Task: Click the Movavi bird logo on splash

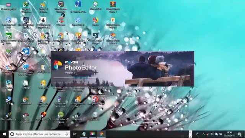Action: pyautogui.click(x=58, y=65)
